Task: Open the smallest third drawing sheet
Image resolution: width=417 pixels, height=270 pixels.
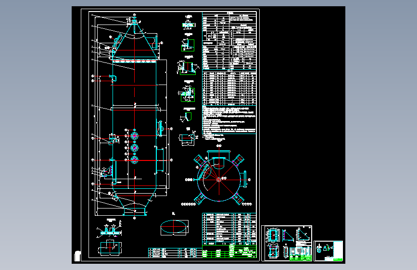Action: pyautogui.click(x=328, y=251)
